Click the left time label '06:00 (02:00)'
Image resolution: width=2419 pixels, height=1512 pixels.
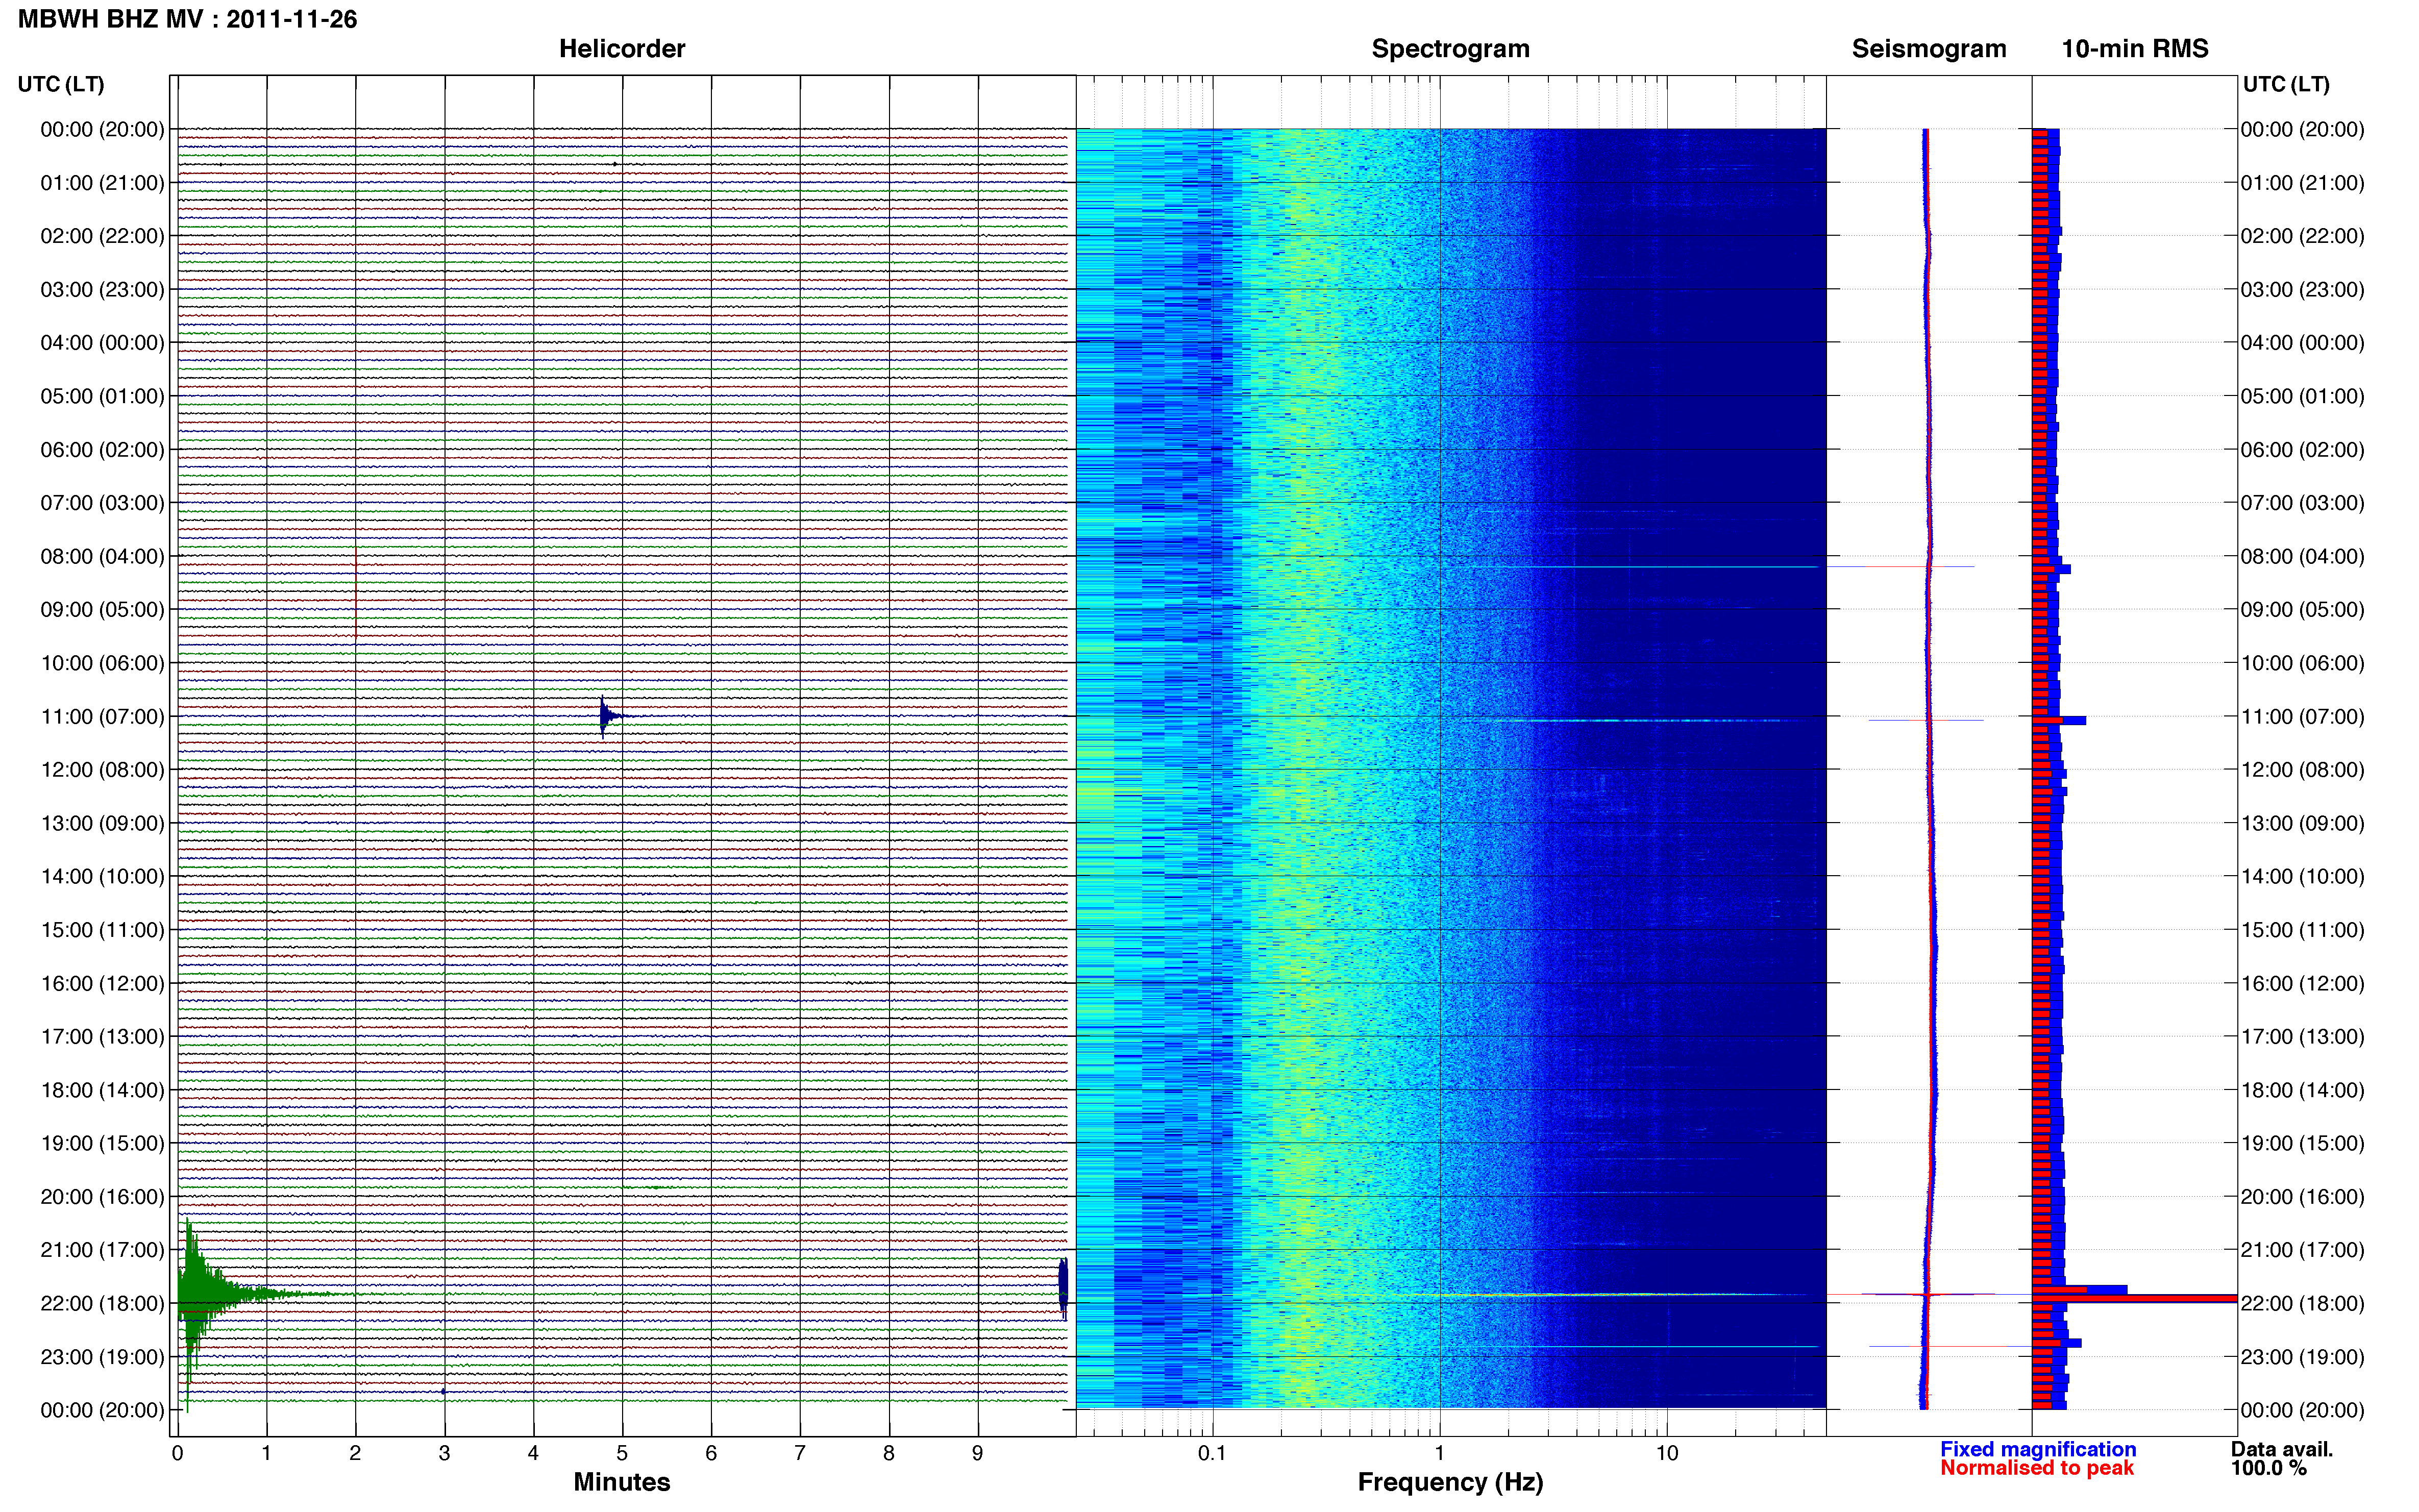[x=102, y=450]
